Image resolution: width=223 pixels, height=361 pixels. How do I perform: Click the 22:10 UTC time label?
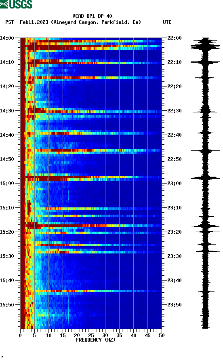click(175, 62)
